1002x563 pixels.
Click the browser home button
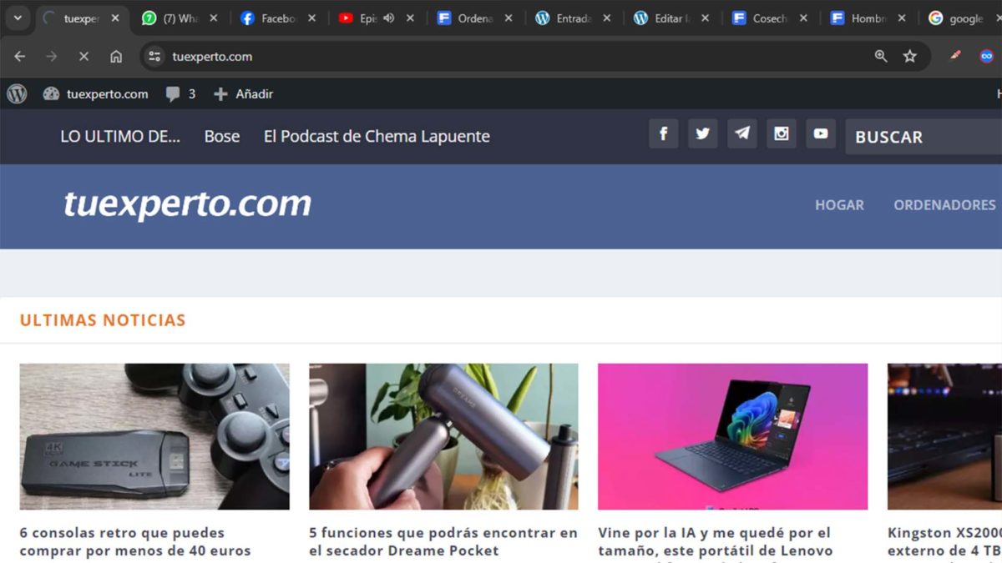[116, 56]
